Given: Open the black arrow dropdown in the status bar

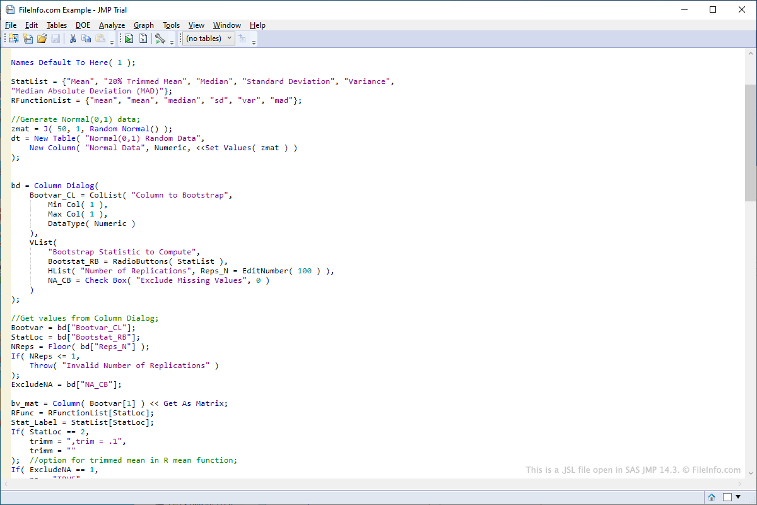Looking at the screenshot, I should pos(738,497).
